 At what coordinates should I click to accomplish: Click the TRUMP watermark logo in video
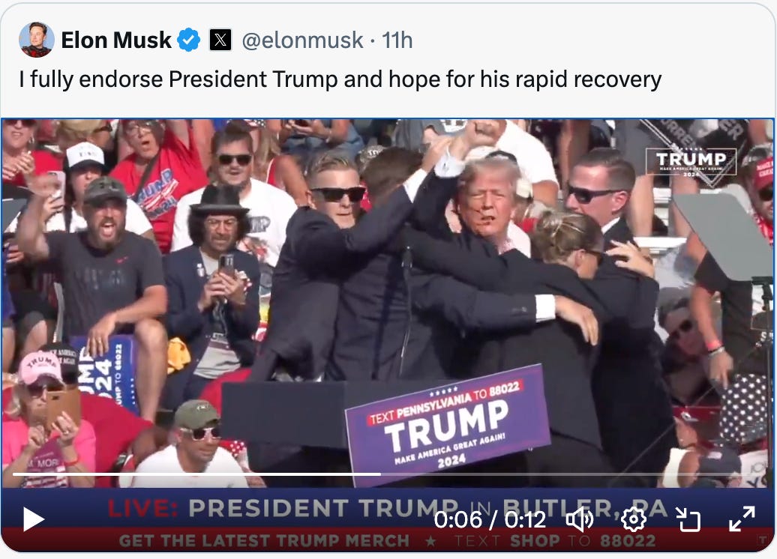[691, 161]
